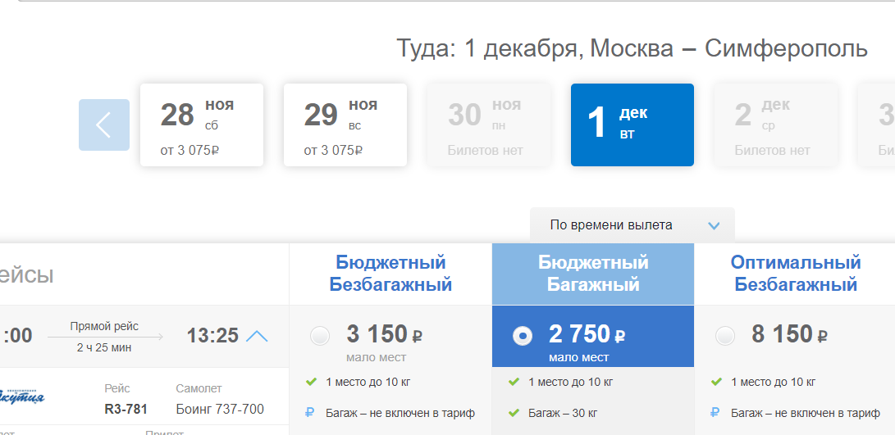Choose the 28 ноя date tab

coord(202,125)
